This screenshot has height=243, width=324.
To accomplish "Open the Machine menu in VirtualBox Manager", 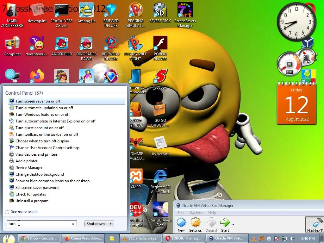I will [196, 213].
